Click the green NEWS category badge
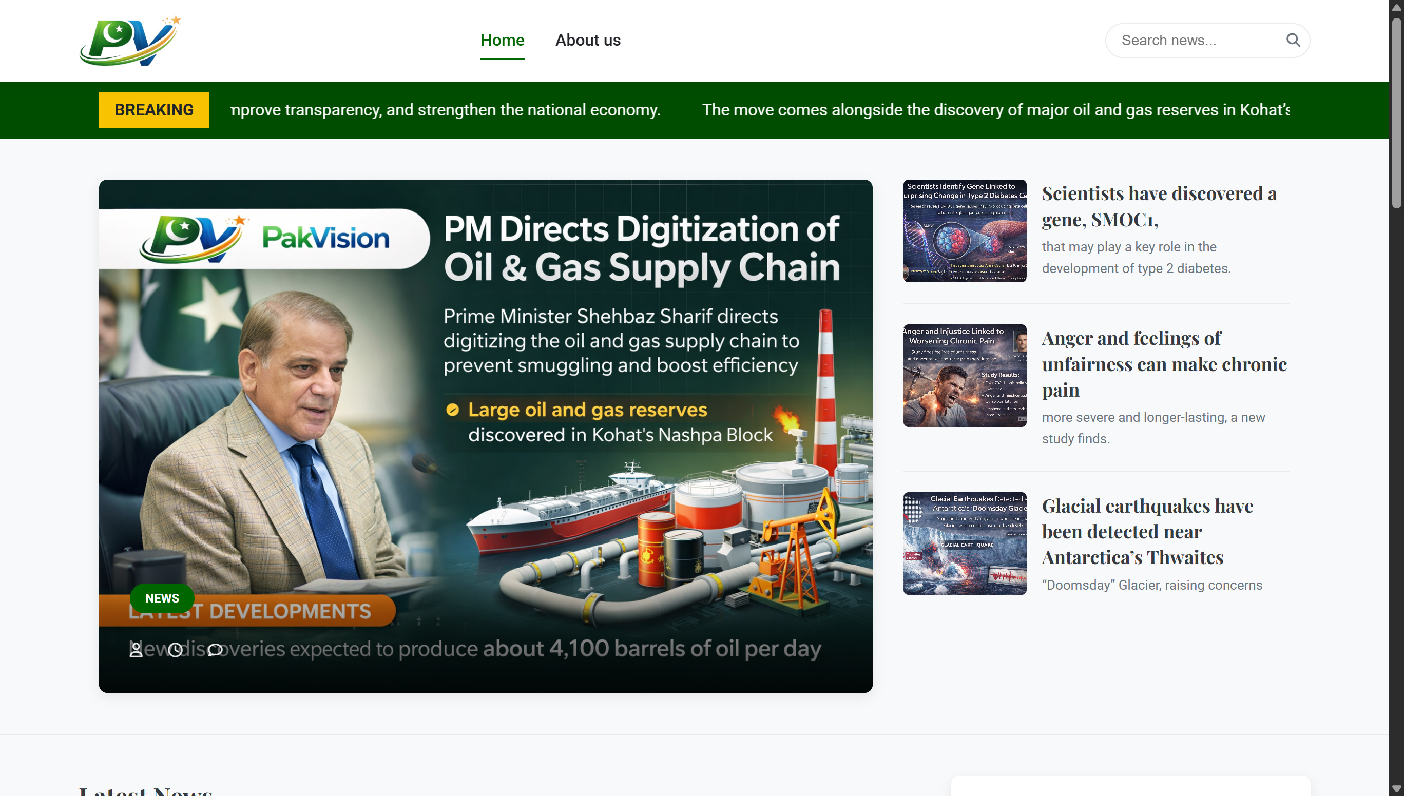Image resolution: width=1404 pixels, height=796 pixels. [x=162, y=598]
